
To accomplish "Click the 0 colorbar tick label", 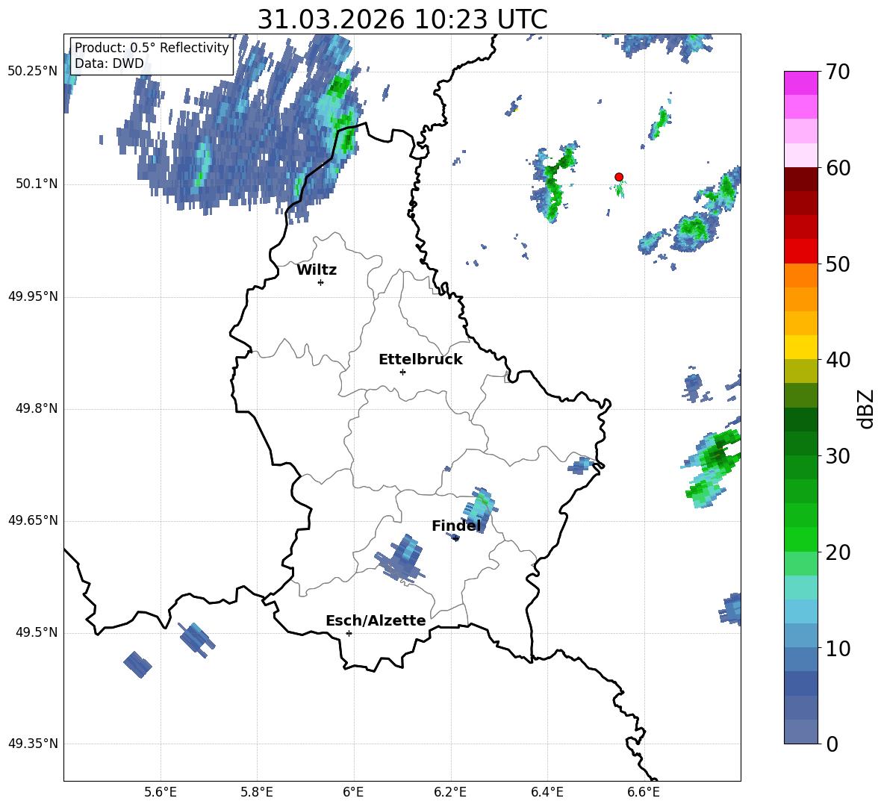I will click(832, 744).
